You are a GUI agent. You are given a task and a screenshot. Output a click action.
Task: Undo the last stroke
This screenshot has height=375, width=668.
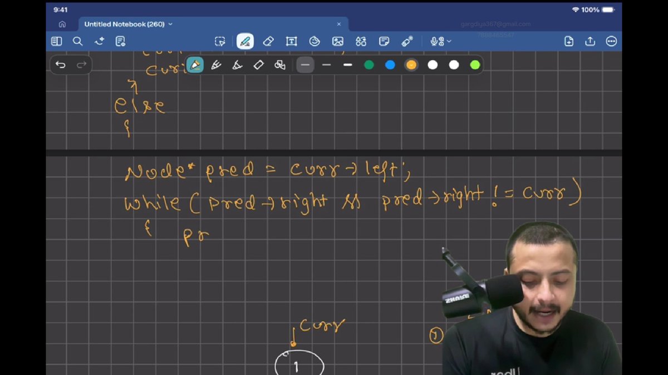pyautogui.click(x=61, y=65)
